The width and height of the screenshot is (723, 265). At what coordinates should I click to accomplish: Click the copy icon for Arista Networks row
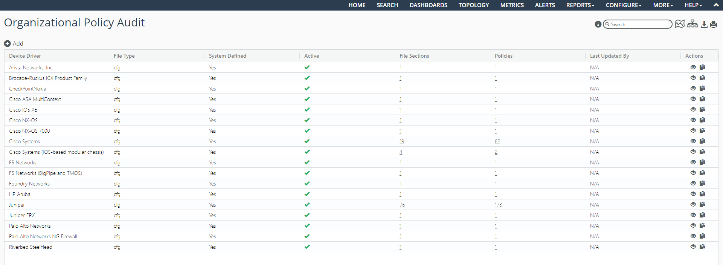(702, 67)
